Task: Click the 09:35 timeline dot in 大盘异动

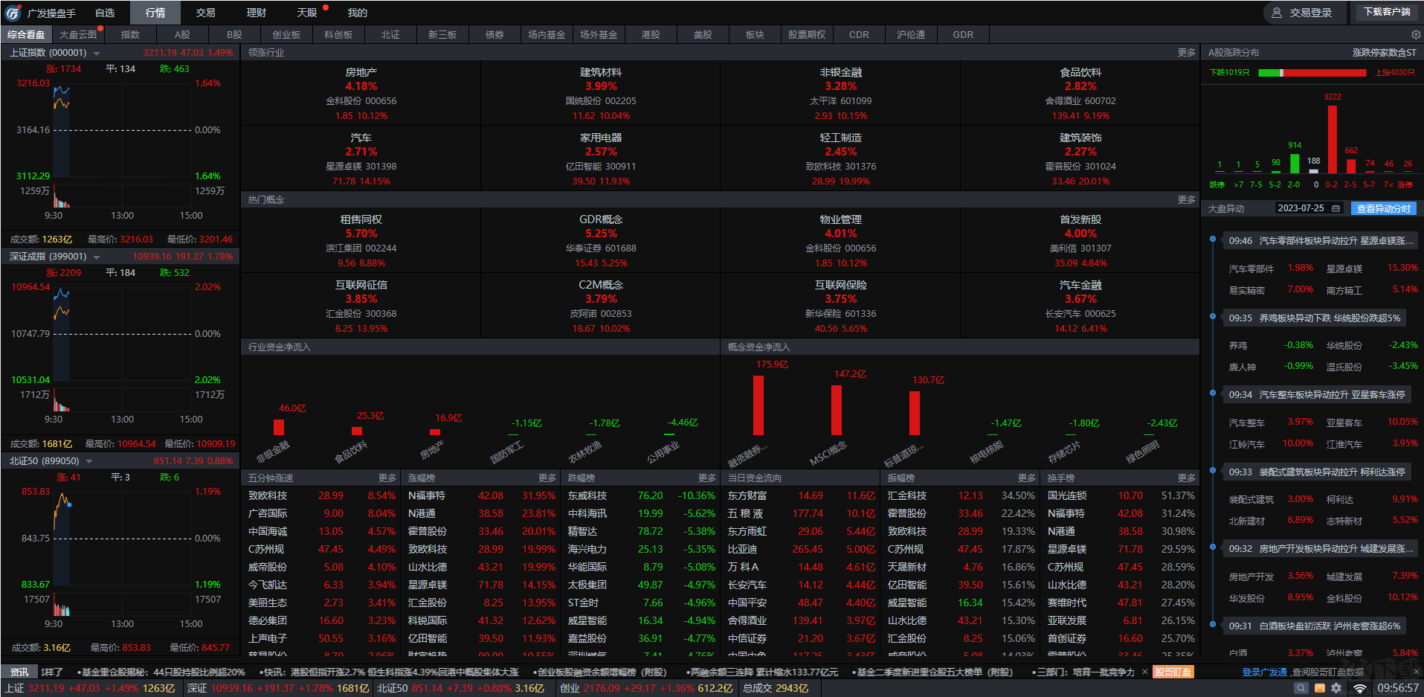Action: [x=1213, y=317]
